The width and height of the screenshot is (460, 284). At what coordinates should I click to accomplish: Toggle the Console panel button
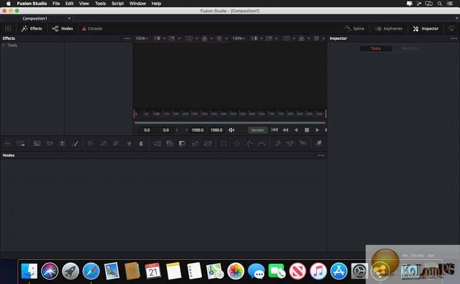point(92,29)
